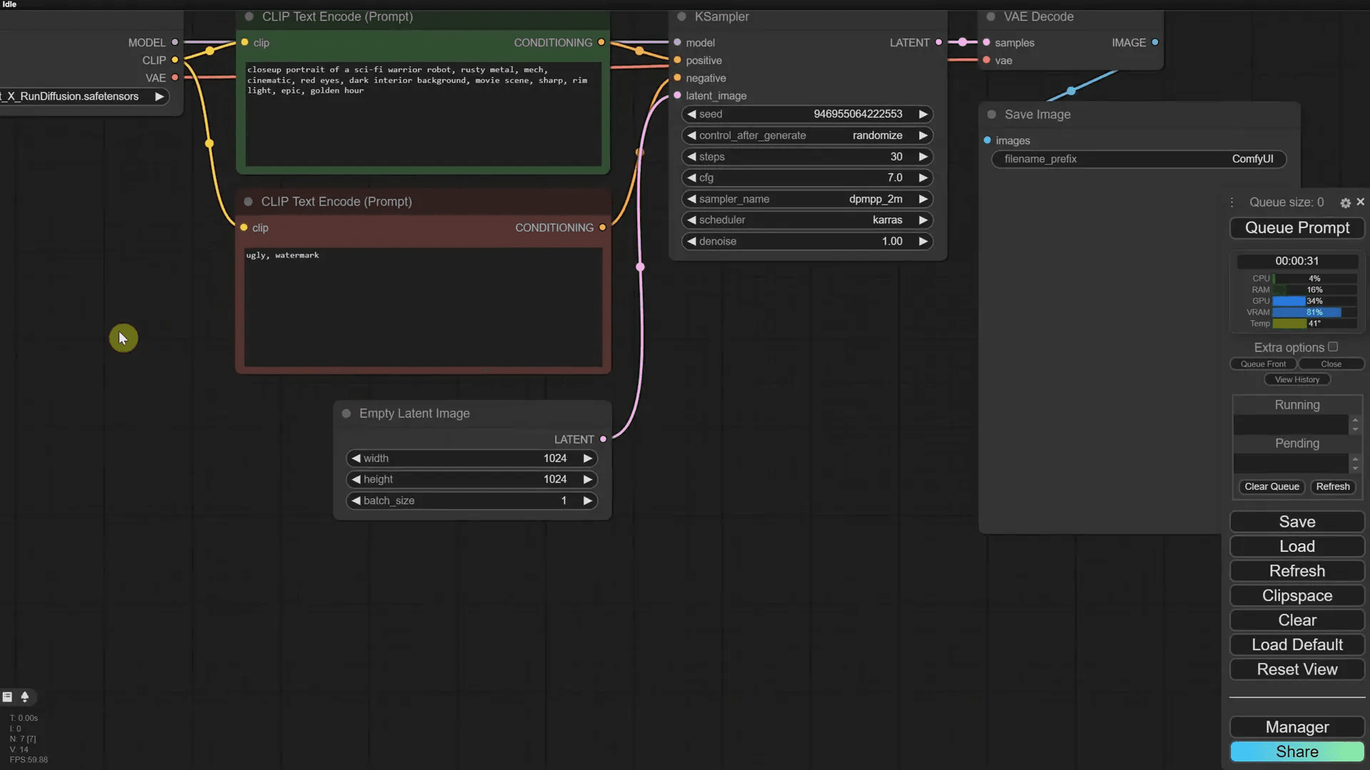This screenshot has height=770, width=1370.
Task: Switch control_after_generate to previous option
Action: pos(691,135)
